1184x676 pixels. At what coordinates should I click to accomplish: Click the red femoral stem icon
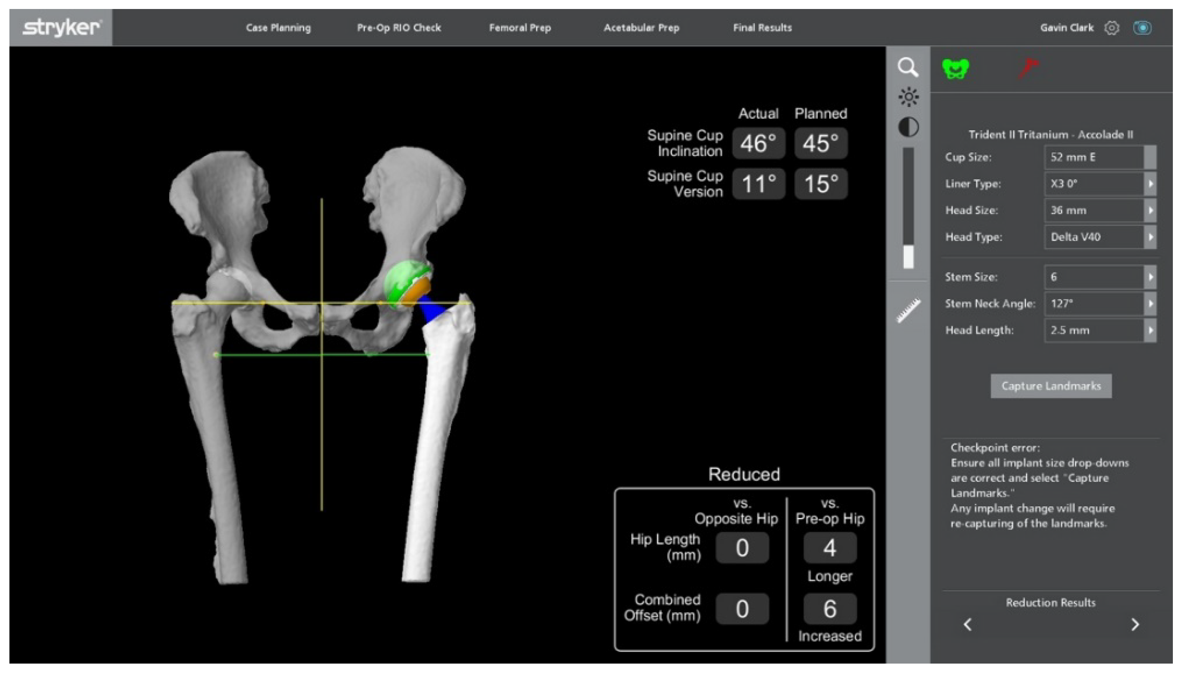click(1028, 68)
